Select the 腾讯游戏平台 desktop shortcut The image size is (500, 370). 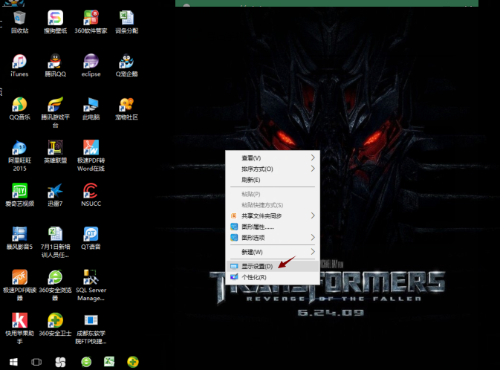coord(55,112)
